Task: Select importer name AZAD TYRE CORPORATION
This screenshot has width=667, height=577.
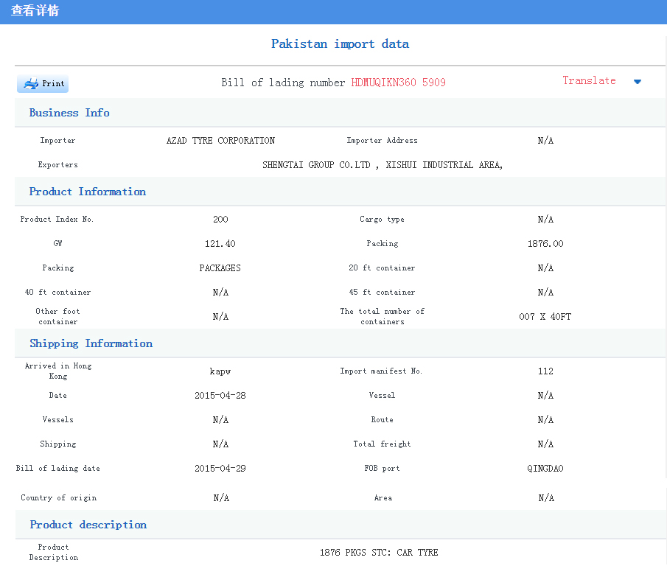Action: pyautogui.click(x=220, y=141)
